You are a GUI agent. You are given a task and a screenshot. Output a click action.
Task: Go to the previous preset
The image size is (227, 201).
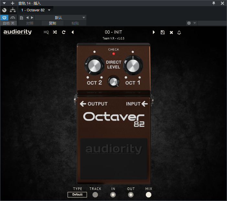pos(72,32)
